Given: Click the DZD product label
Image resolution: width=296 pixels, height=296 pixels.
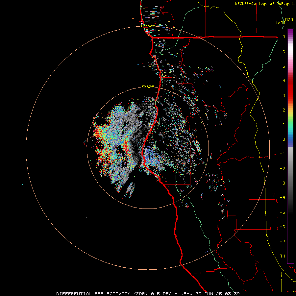Looking at the screenshot, I should [289, 20].
